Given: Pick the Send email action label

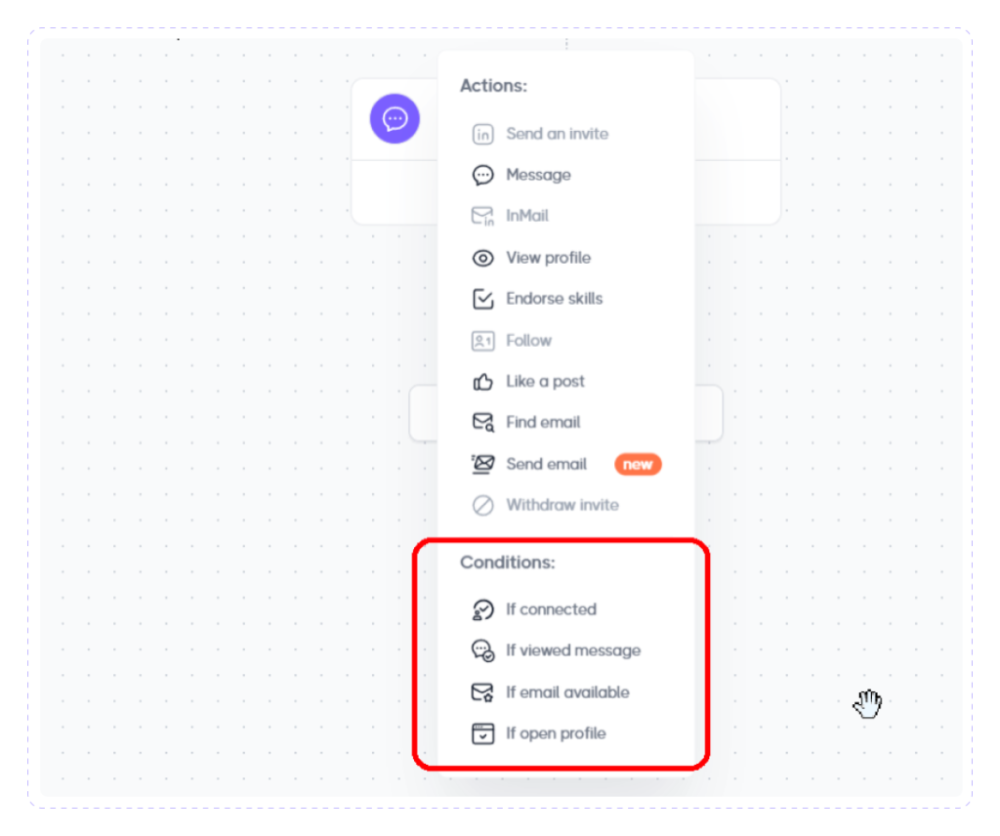Looking at the screenshot, I should tap(546, 464).
